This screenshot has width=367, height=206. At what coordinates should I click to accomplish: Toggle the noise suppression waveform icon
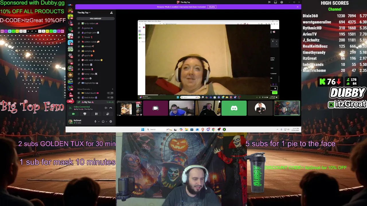point(106,108)
